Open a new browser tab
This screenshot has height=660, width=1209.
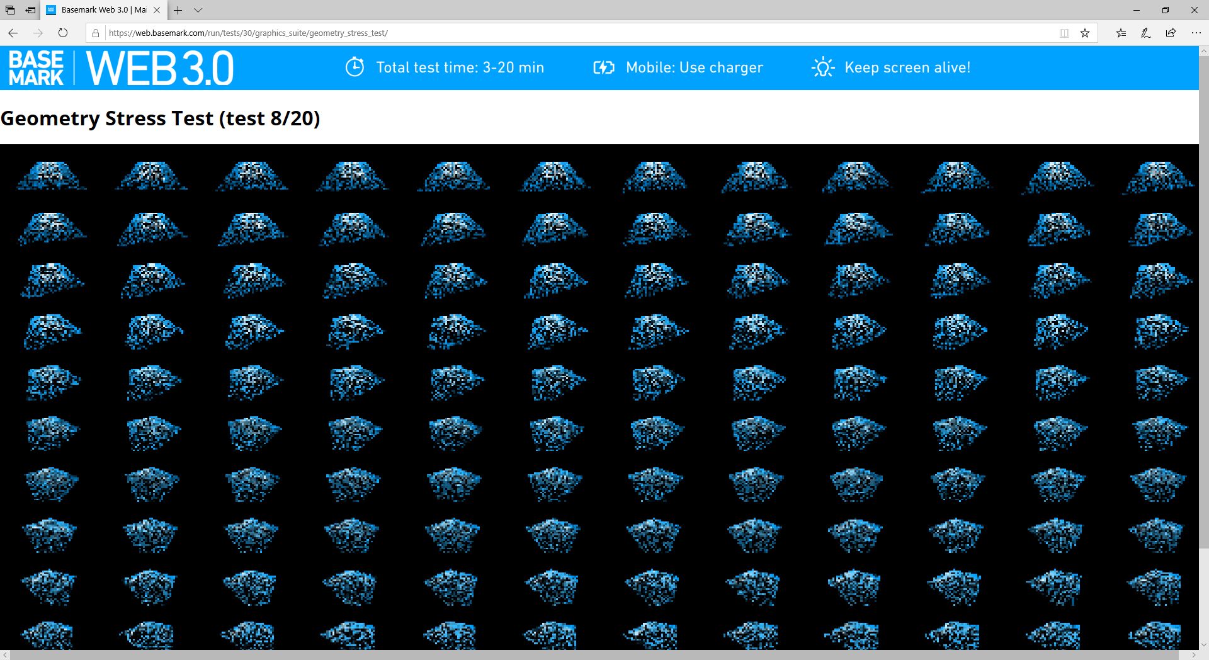[x=178, y=11]
